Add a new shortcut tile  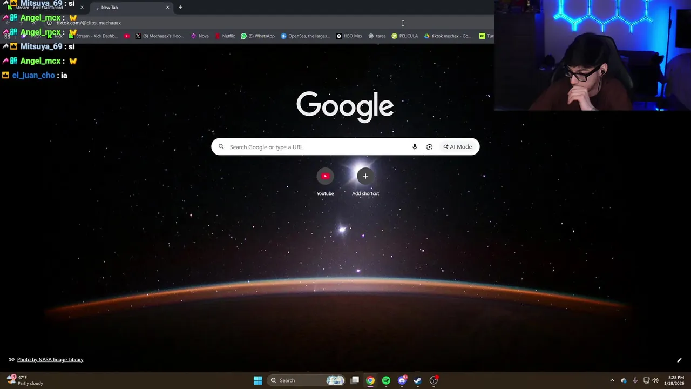tap(365, 182)
